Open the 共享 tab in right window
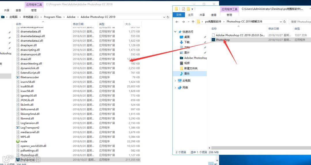This screenshot has height=165, width=311. [x=202, y=15]
